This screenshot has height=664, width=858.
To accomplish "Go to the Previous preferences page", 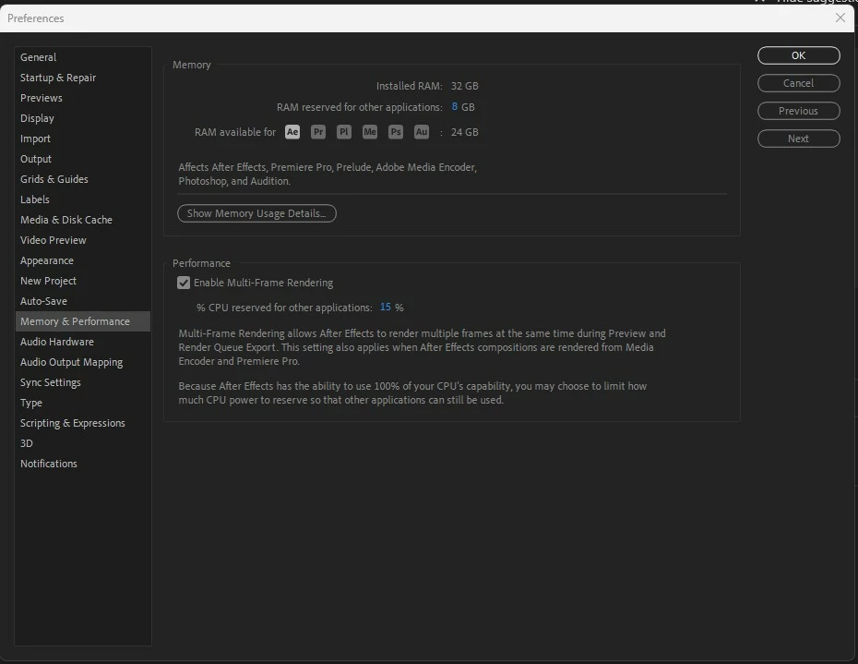I will pyautogui.click(x=798, y=111).
